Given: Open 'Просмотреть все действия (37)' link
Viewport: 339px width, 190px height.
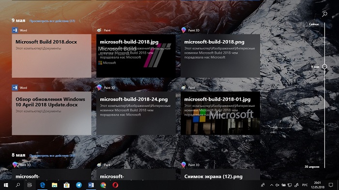Looking at the screenshot, I should (52, 21).
